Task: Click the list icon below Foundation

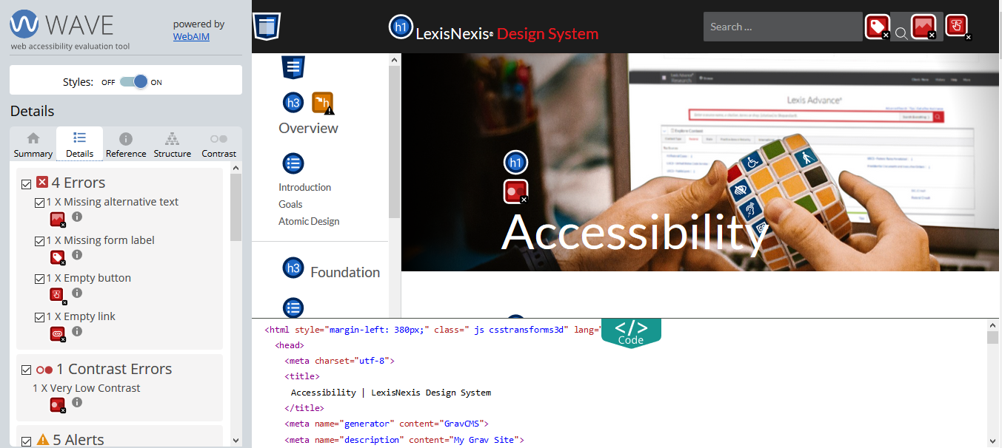Action: click(293, 308)
